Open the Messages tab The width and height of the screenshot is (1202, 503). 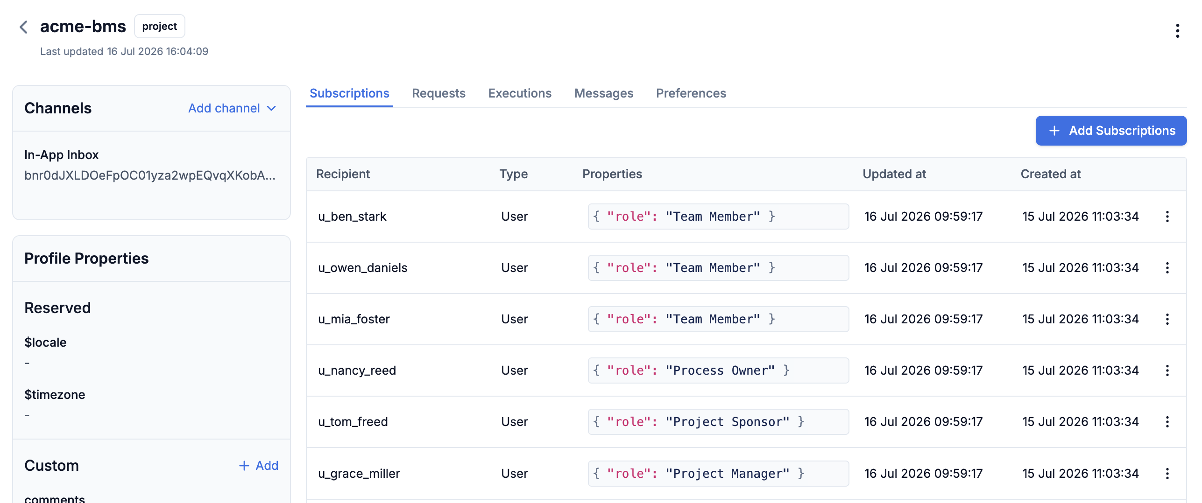[x=604, y=93]
